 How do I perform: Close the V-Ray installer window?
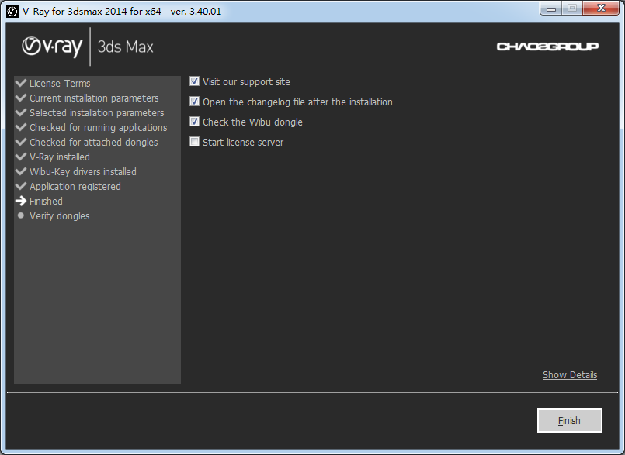(601, 8)
